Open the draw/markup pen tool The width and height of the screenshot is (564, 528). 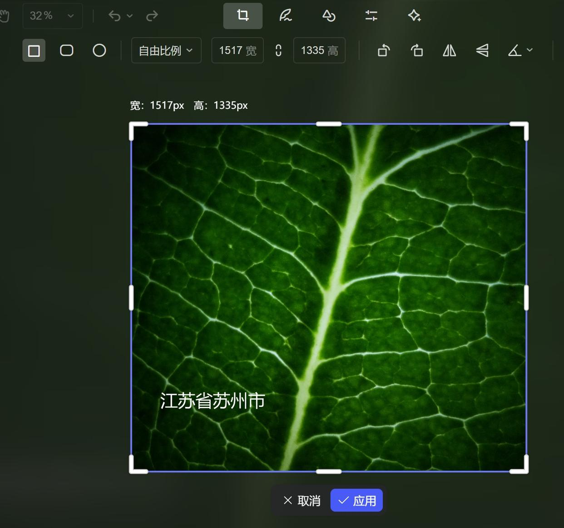point(285,16)
